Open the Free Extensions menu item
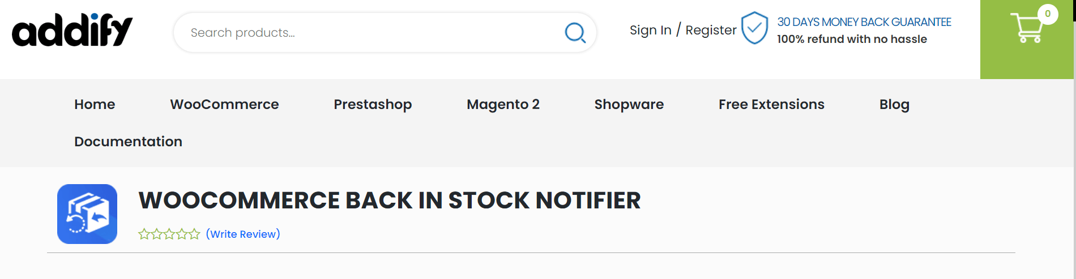Viewport: 1076px width, 279px height. tap(771, 104)
